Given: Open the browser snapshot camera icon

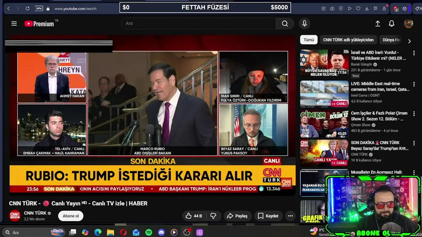Looking at the screenshot, I should (x=332, y=9).
